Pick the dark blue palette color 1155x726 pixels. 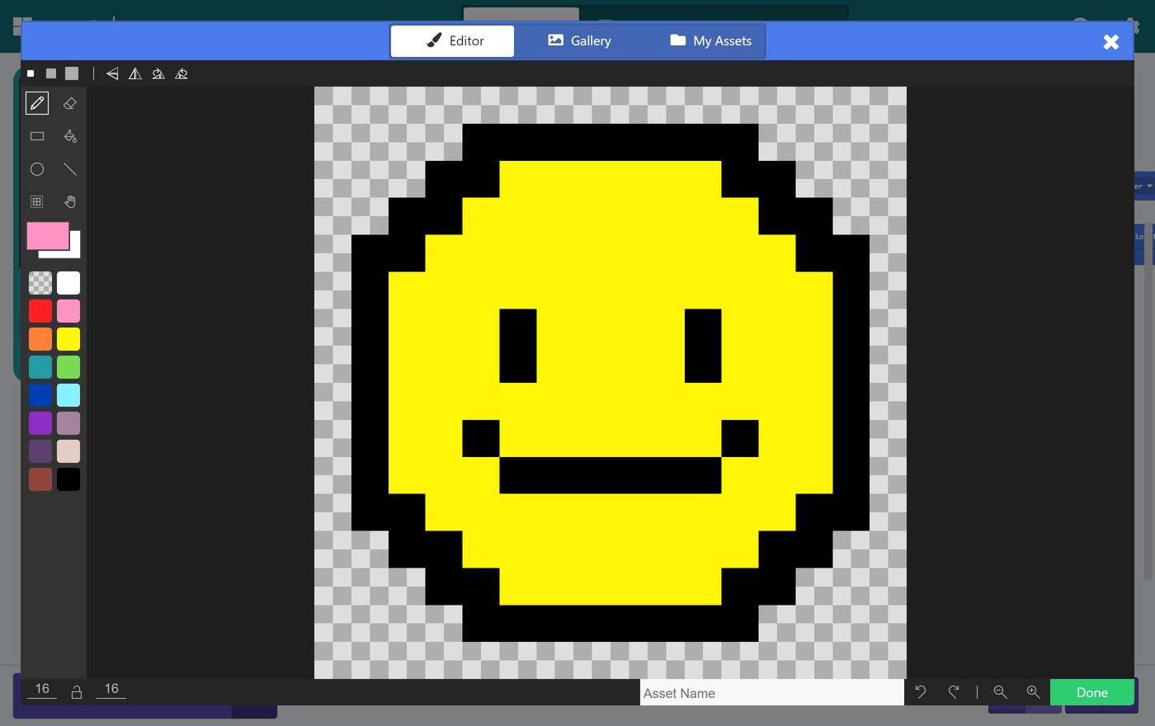pyautogui.click(x=40, y=395)
